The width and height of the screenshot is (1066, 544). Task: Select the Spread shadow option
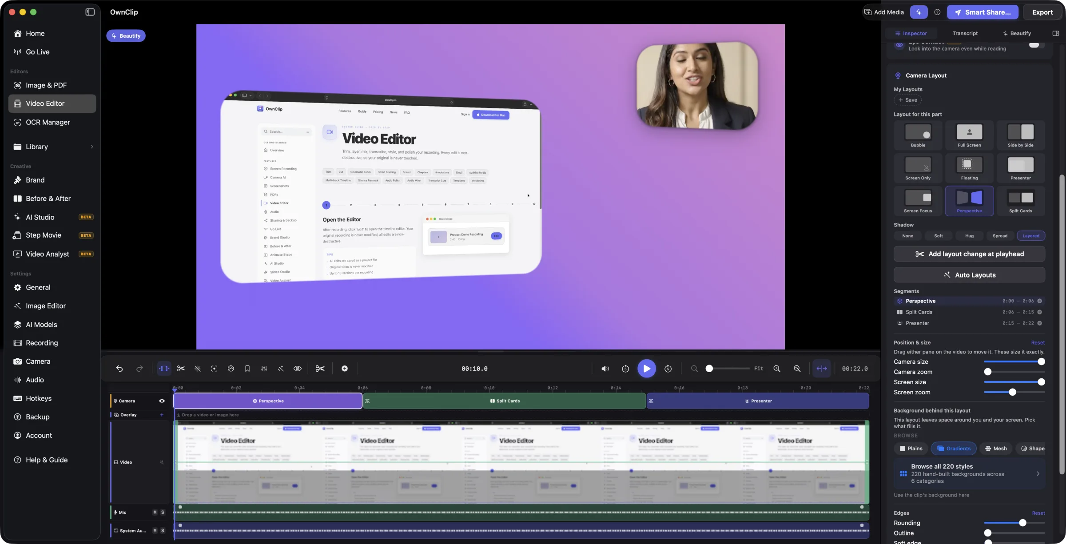1000,236
